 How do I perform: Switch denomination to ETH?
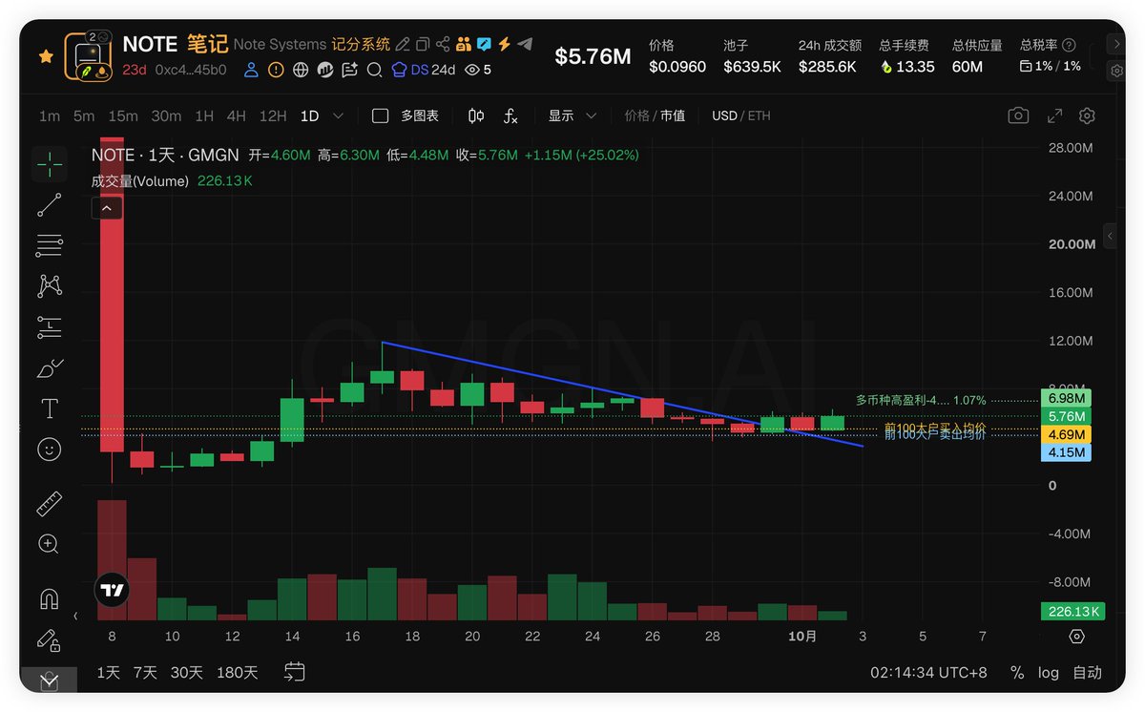pos(759,115)
